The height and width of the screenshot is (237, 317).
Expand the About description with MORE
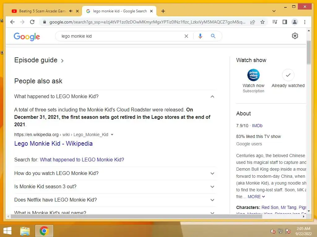(256, 197)
